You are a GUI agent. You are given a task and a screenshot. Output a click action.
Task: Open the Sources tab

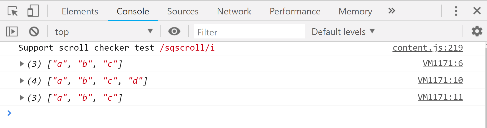click(183, 11)
